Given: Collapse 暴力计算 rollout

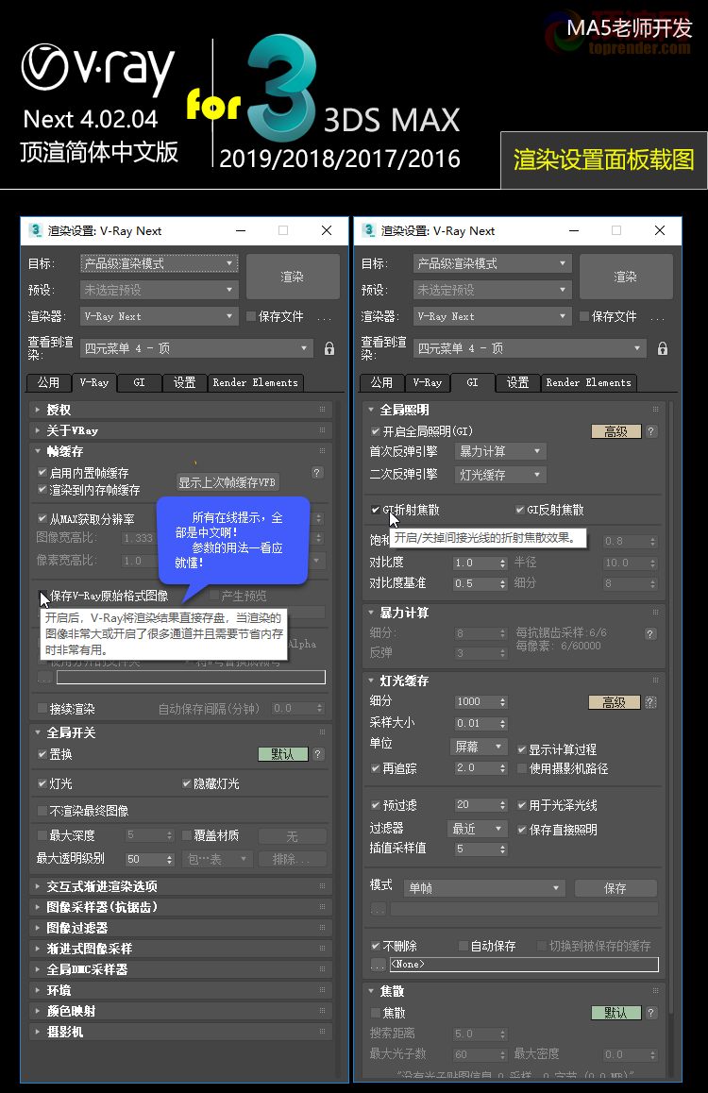Looking at the screenshot, I should coord(514,613).
